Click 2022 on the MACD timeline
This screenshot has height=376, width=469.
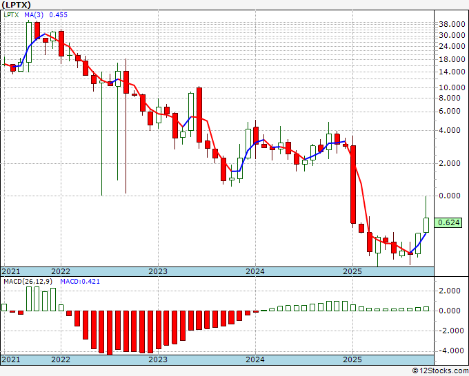pyautogui.click(x=61, y=359)
